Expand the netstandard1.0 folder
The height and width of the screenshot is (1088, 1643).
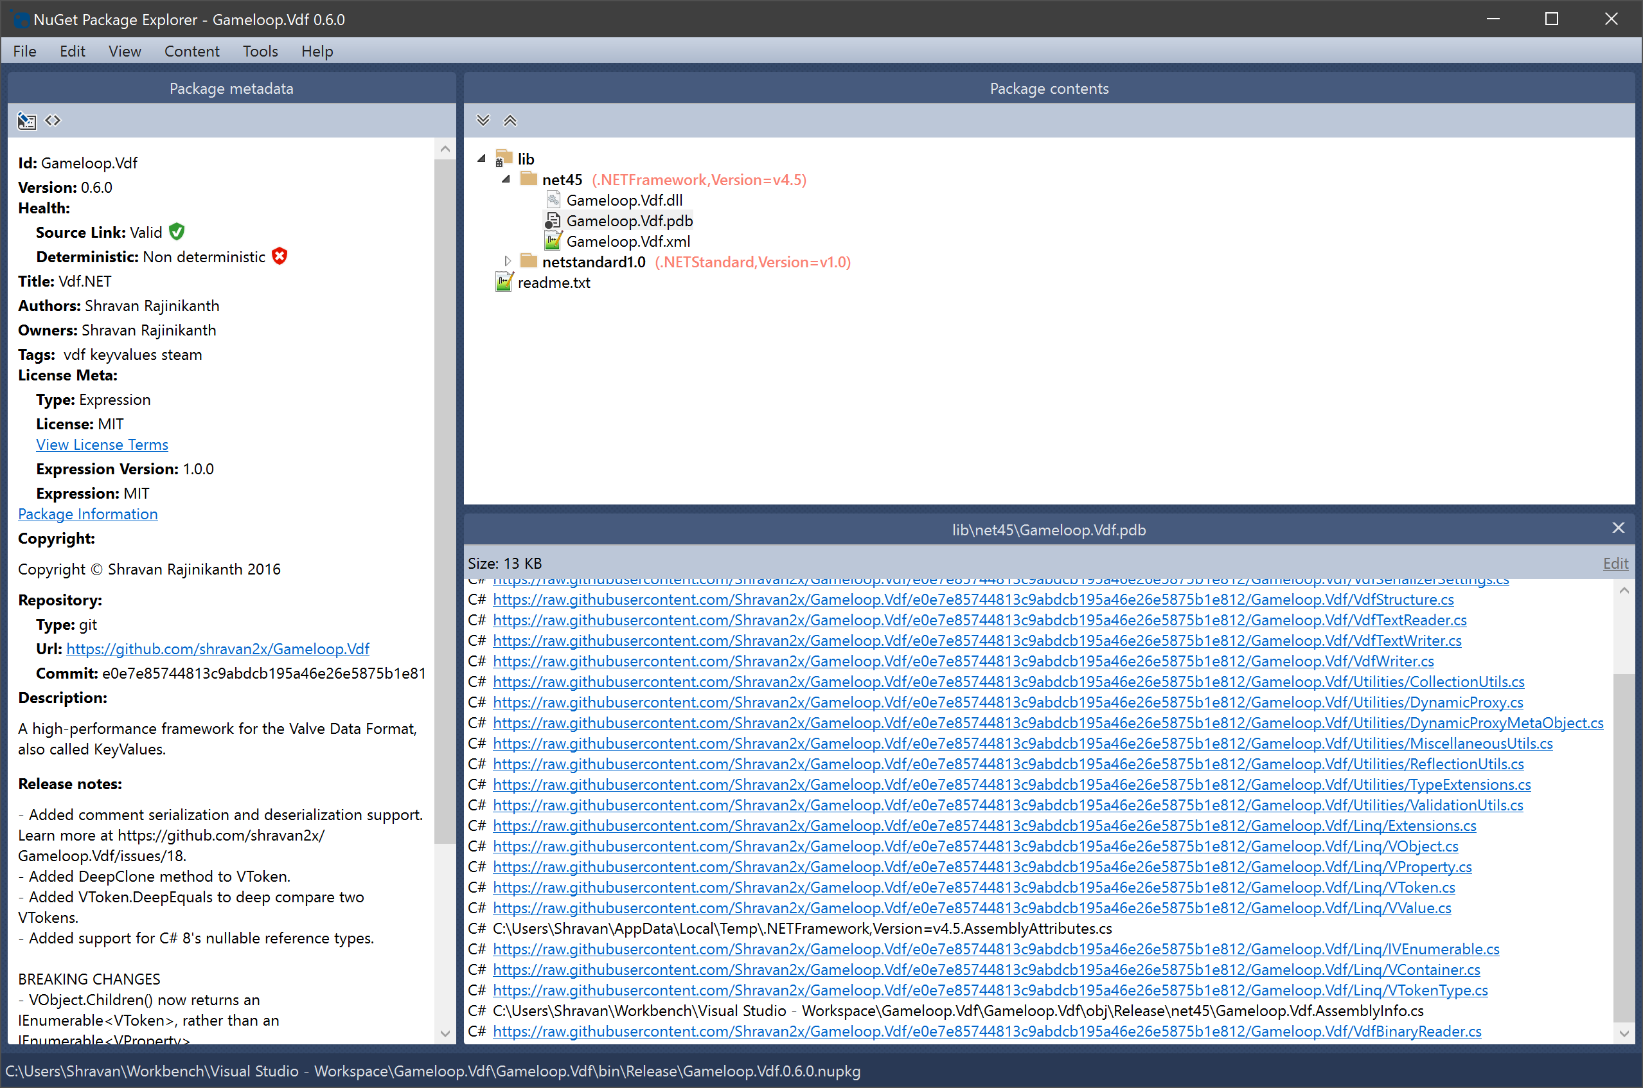coord(507,261)
